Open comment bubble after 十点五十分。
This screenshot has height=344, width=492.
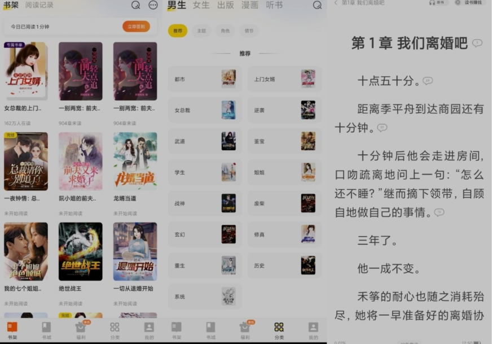tap(428, 81)
